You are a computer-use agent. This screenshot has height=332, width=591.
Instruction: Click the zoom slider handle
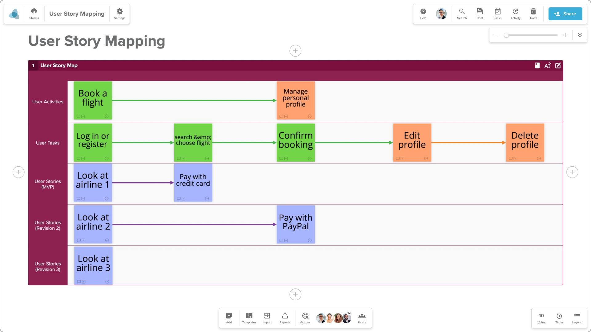point(506,35)
